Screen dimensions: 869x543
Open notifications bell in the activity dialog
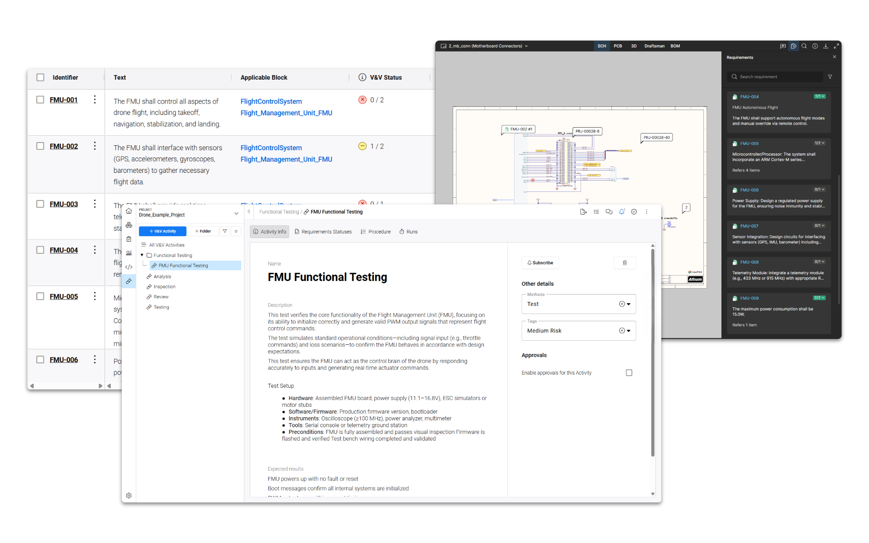(622, 211)
